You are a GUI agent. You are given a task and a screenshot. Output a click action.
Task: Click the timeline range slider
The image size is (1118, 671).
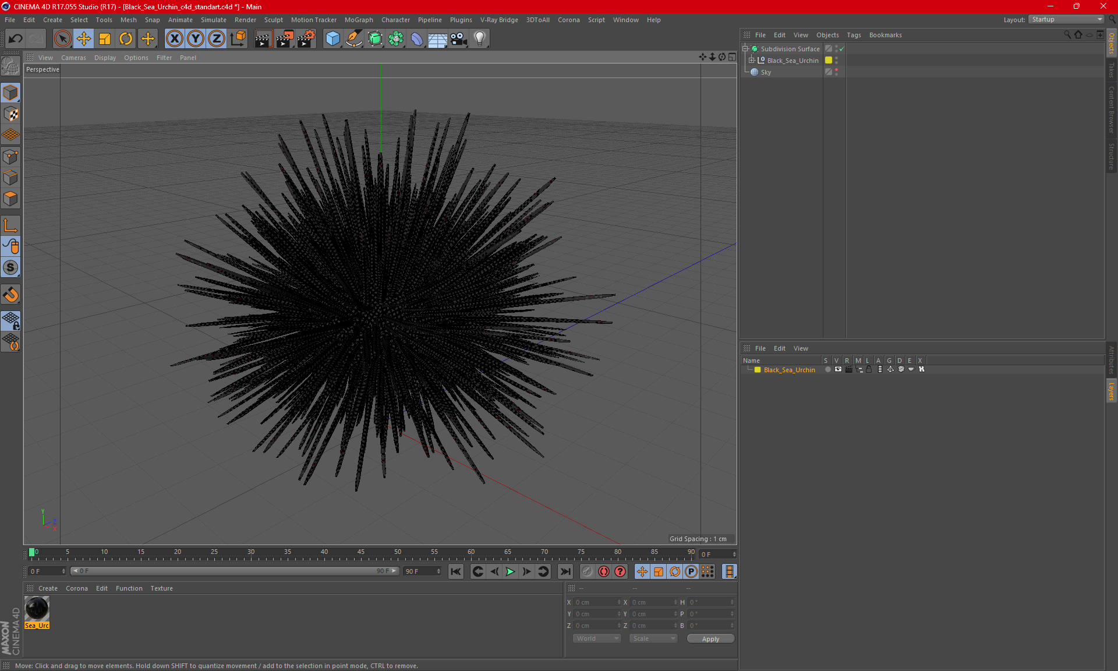(x=235, y=571)
